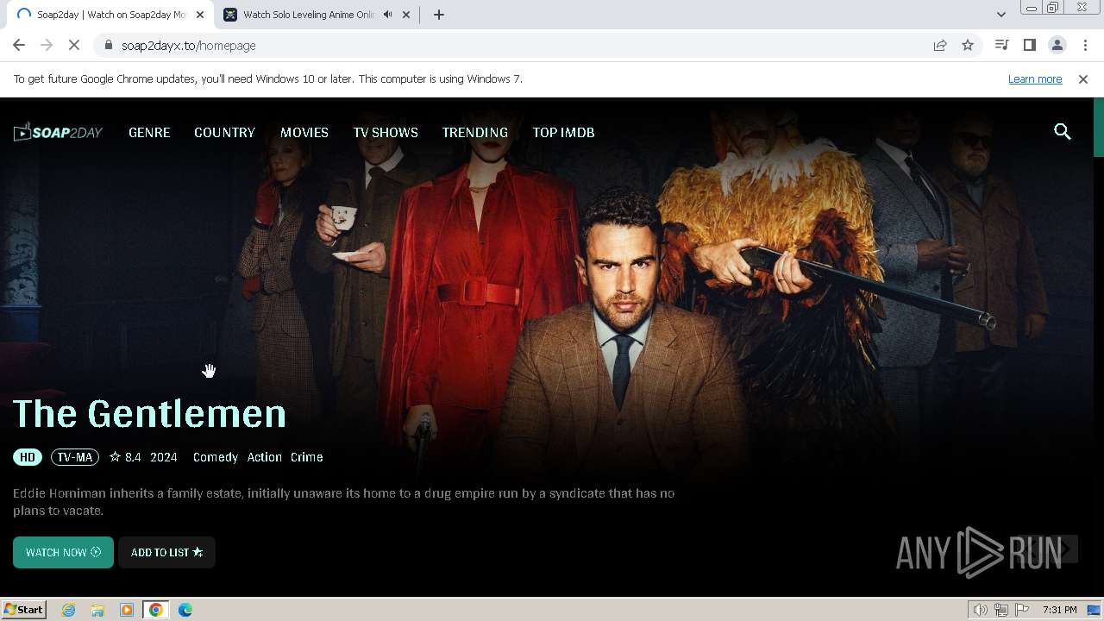Open the COUNTRY menu
The height and width of the screenshot is (621, 1104).
coord(224,132)
